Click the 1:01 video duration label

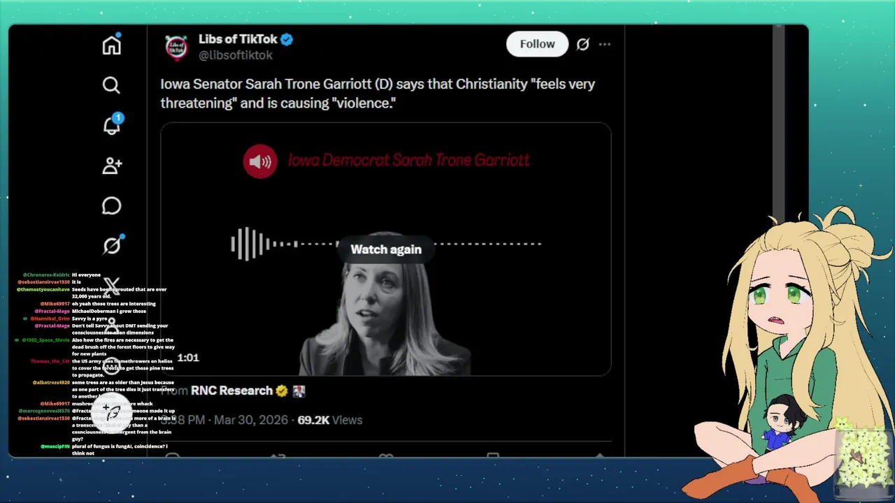[x=188, y=358]
